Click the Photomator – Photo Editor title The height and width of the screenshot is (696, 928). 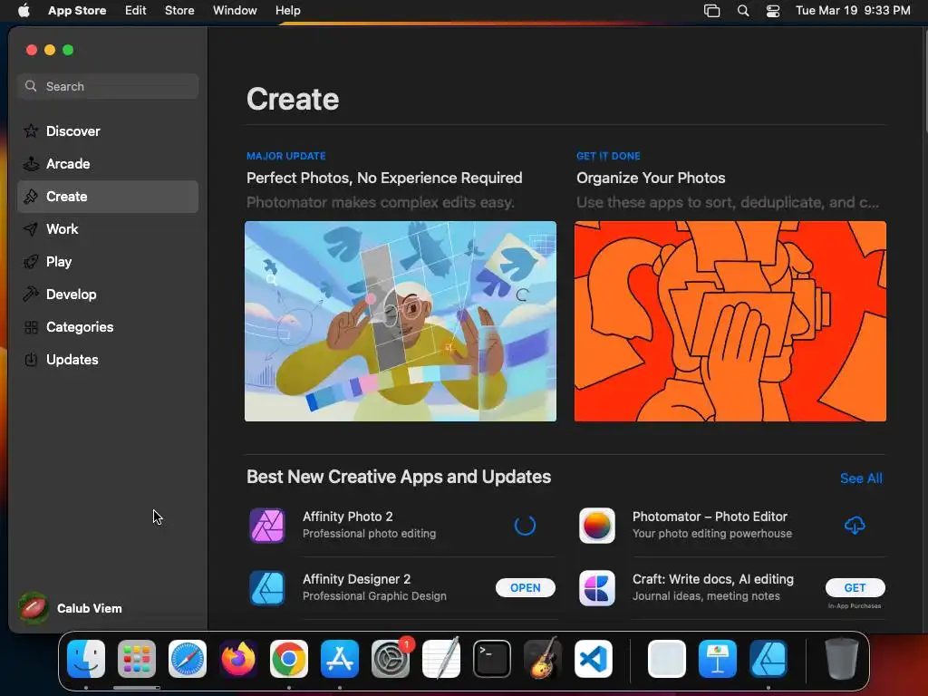tap(710, 516)
